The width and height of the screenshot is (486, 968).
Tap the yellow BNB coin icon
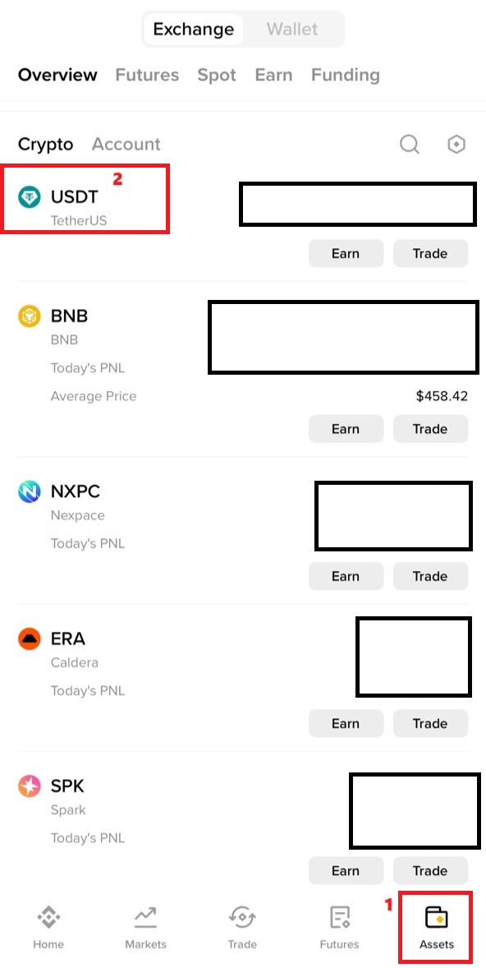pyautogui.click(x=29, y=316)
